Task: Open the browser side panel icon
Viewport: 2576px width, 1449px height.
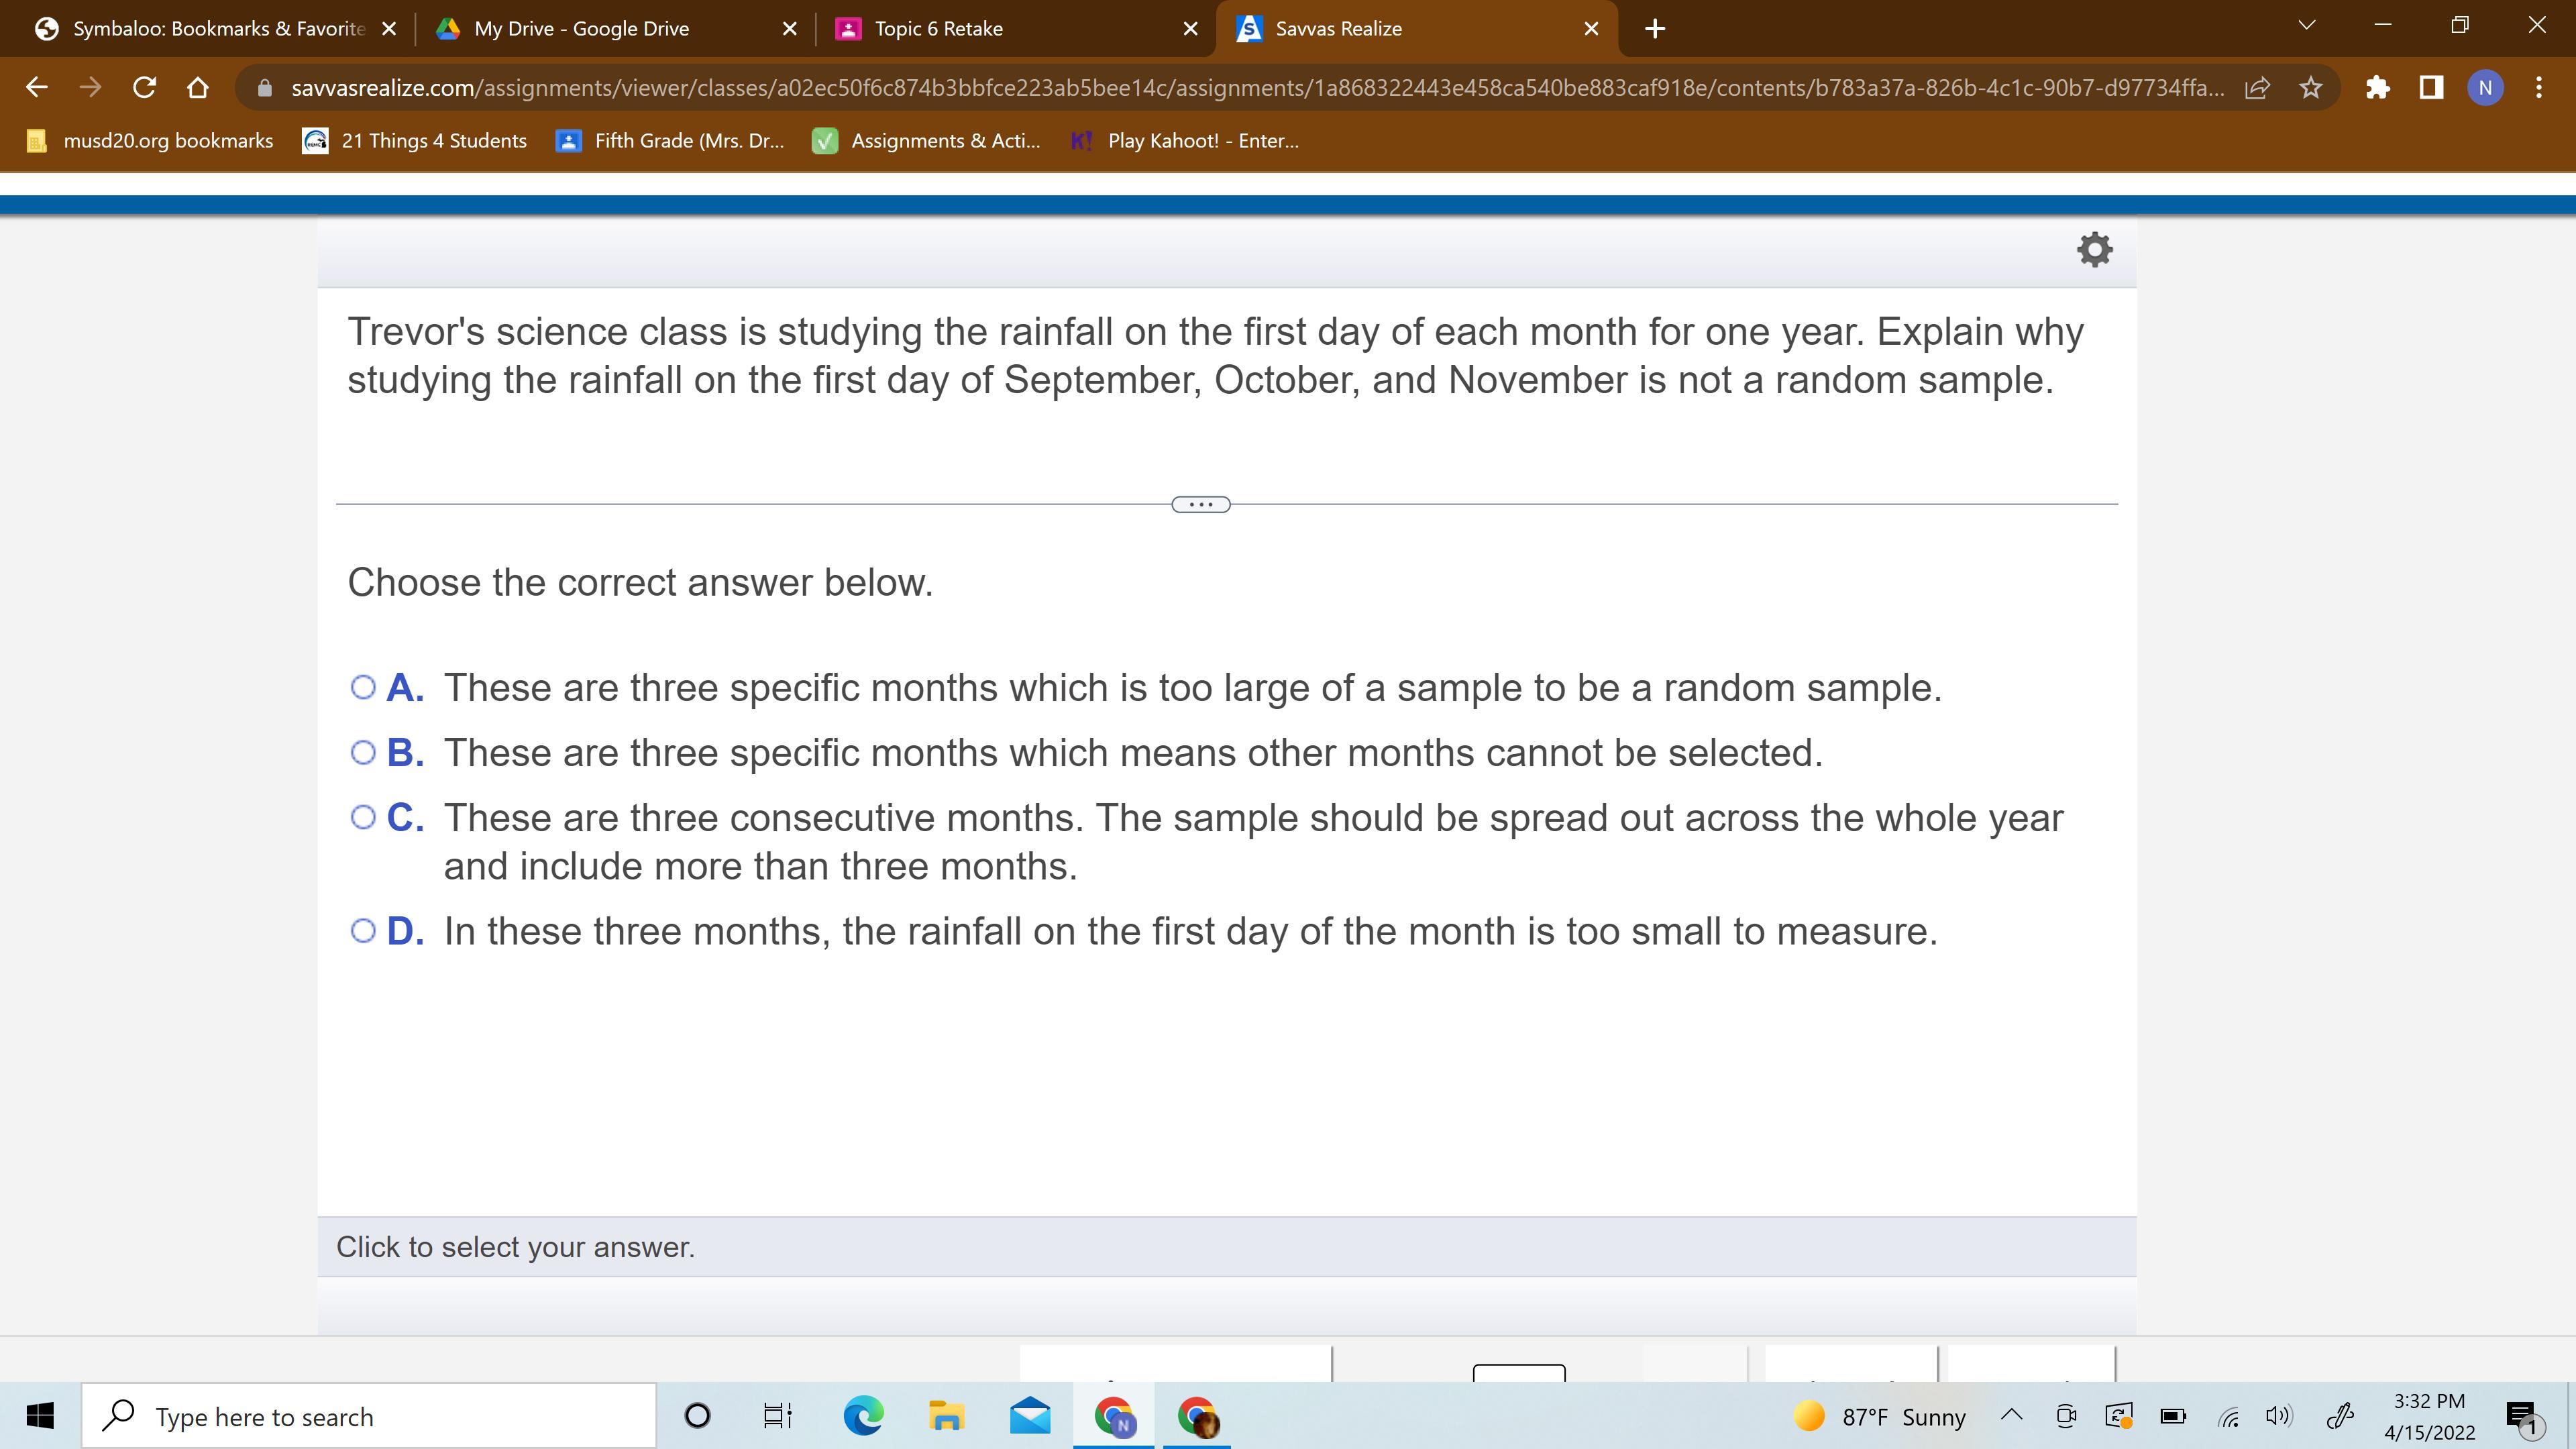Action: tap(2431, 88)
